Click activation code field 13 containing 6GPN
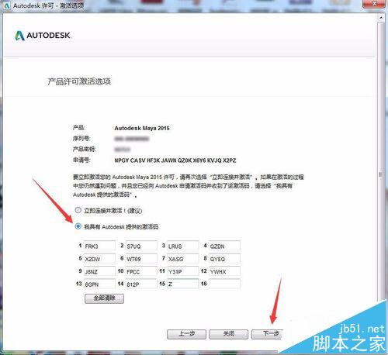The width and height of the screenshot is (388, 355). click(x=99, y=284)
